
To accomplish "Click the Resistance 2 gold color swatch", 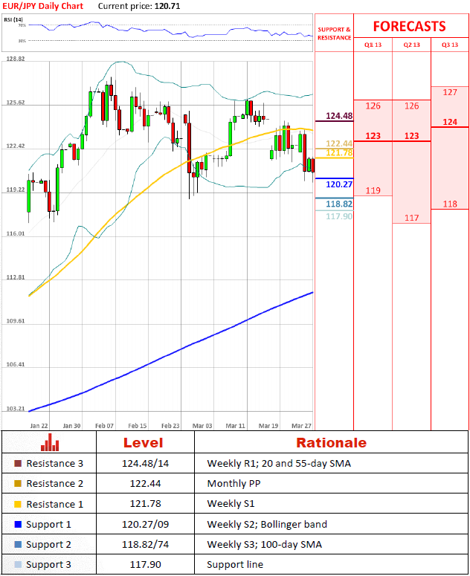I will click(x=18, y=483).
